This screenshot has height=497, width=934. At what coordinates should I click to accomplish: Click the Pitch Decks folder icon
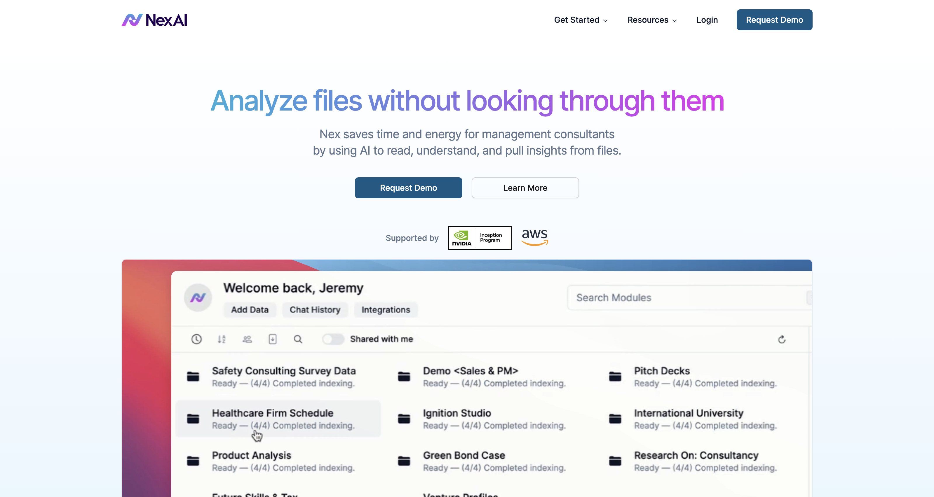615,377
